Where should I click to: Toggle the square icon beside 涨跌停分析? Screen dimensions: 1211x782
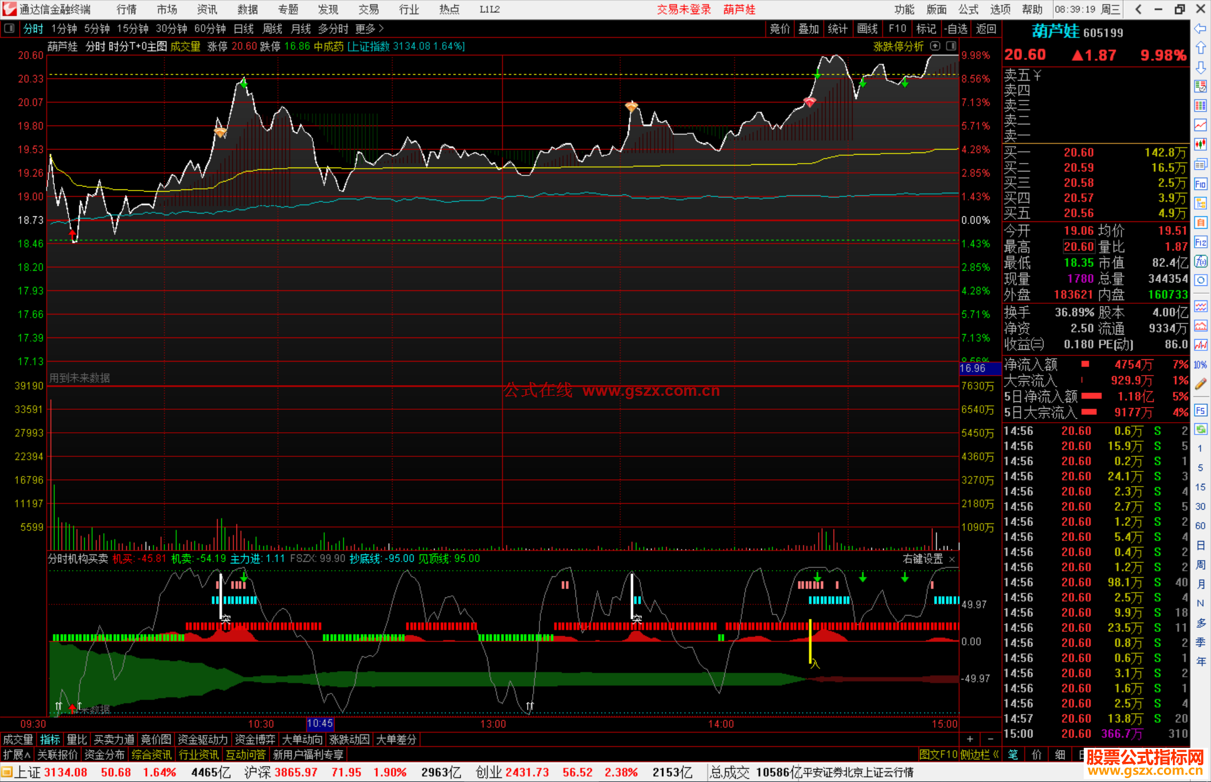(951, 46)
